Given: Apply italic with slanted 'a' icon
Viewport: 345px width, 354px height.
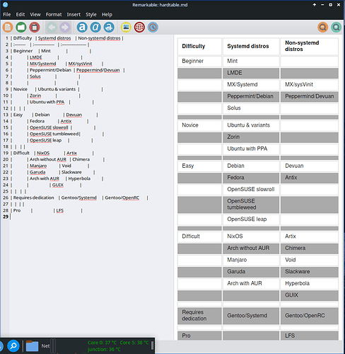Looking at the screenshot, I should coord(95,28).
